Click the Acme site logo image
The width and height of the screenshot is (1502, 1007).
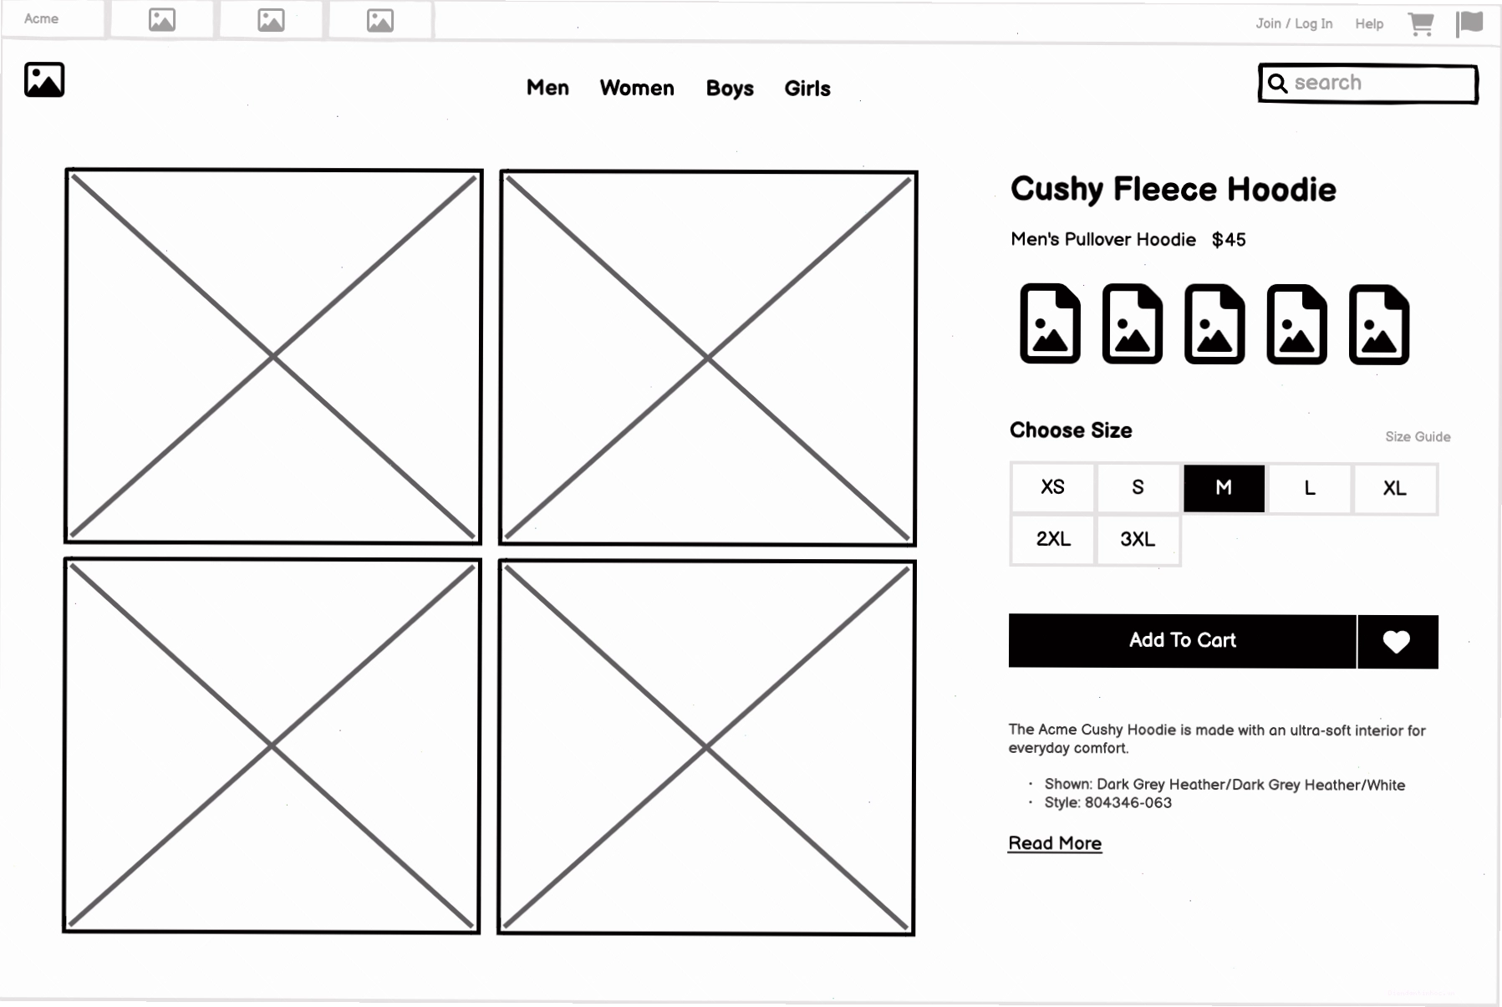[x=44, y=80]
